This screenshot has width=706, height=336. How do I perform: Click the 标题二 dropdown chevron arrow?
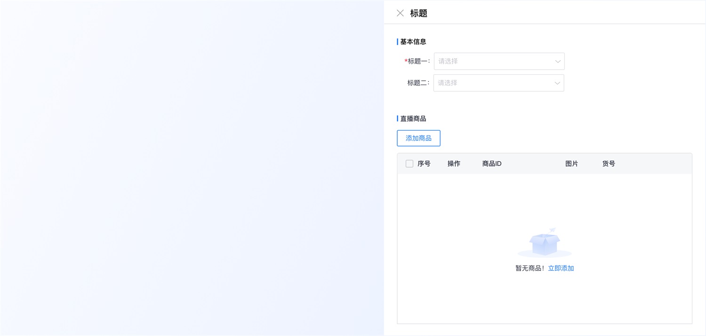click(558, 83)
